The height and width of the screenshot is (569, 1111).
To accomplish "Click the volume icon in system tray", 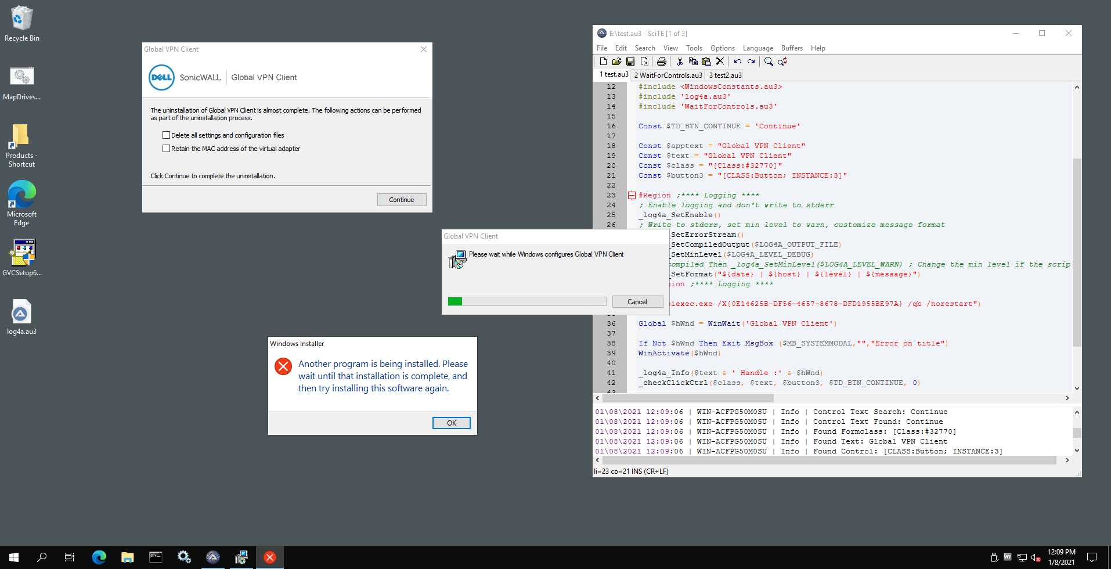I will pos(1036,557).
